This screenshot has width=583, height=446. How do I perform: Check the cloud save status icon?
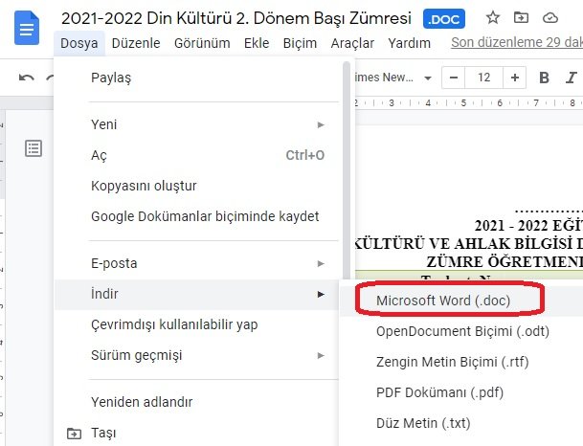[550, 18]
